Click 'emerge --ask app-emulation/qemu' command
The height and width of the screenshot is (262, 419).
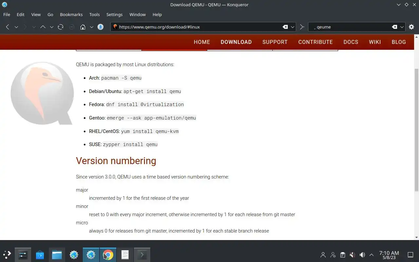click(151, 118)
